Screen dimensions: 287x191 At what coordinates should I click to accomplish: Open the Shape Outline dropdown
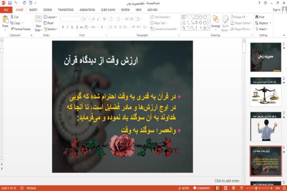241,23
